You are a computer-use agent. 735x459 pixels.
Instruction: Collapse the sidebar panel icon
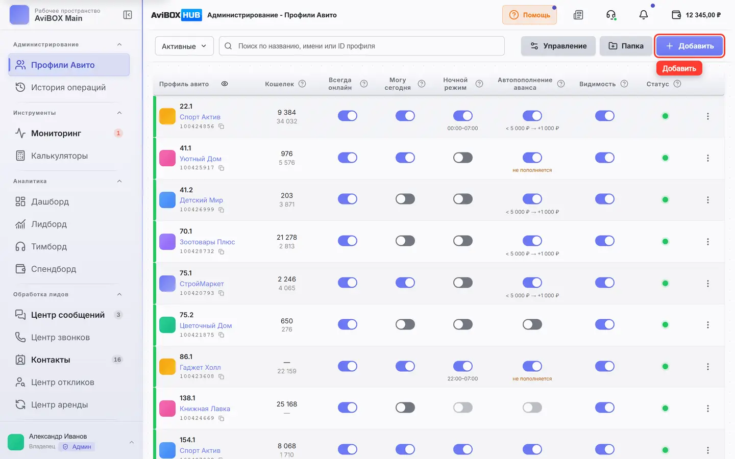pos(128,15)
